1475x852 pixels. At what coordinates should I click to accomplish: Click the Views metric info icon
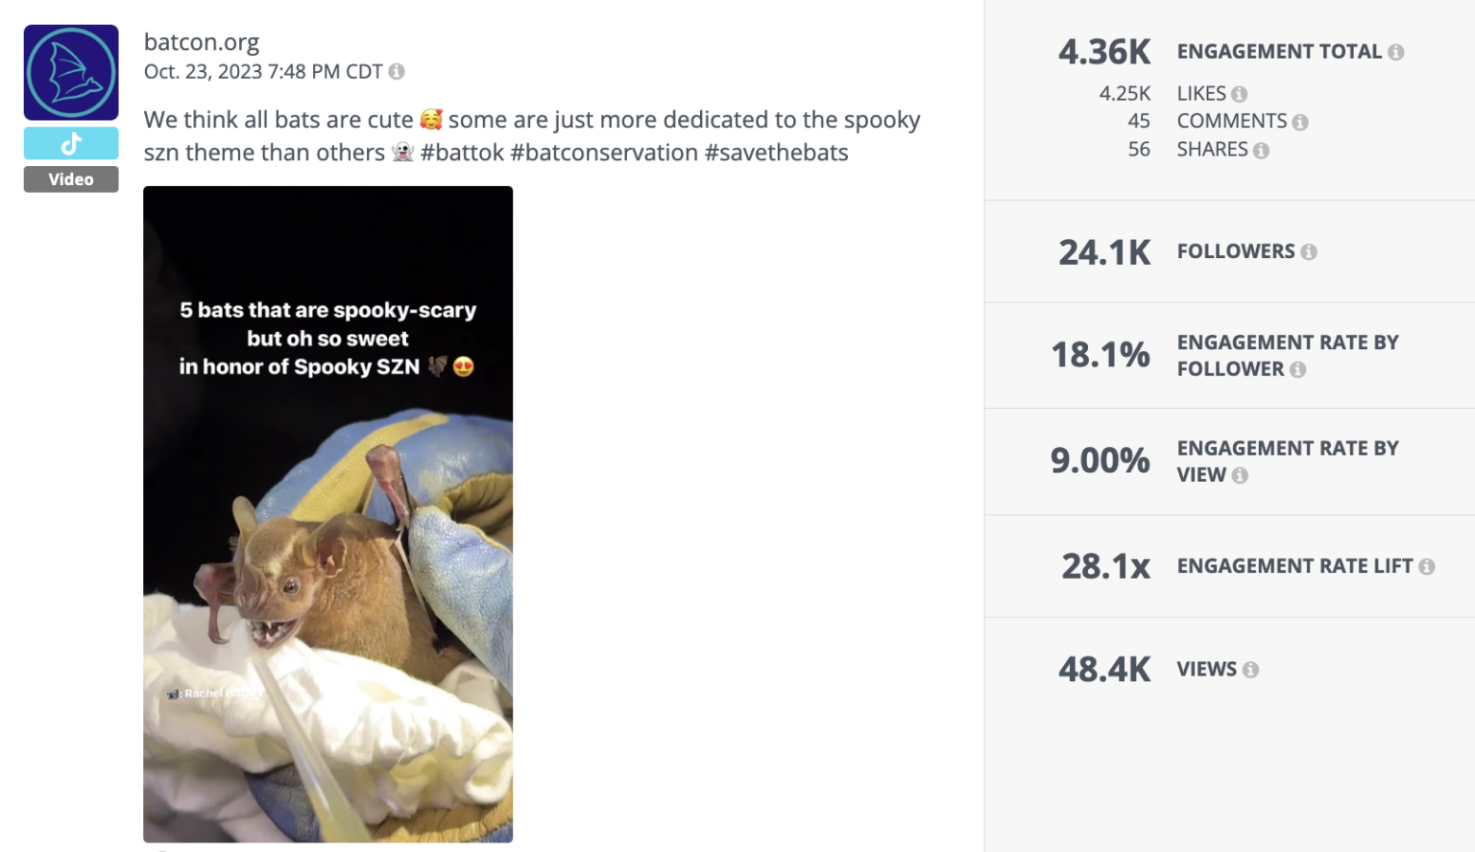pos(1251,670)
